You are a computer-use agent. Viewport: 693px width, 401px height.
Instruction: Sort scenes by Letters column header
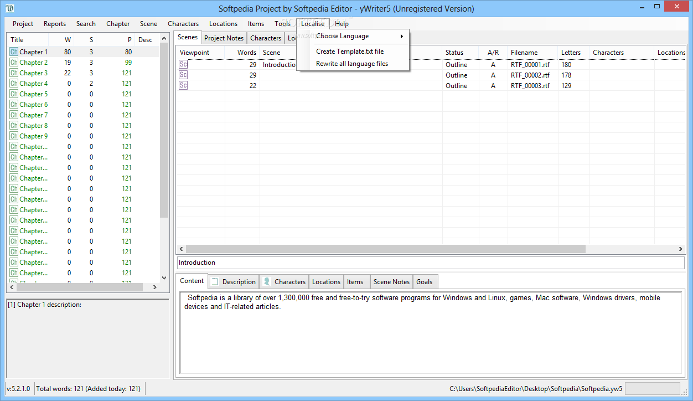click(573, 53)
